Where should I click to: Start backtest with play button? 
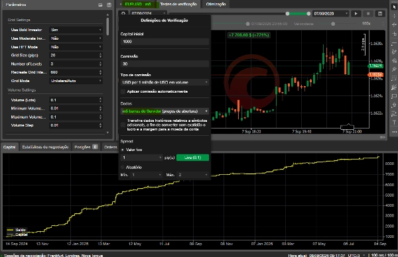356,13
